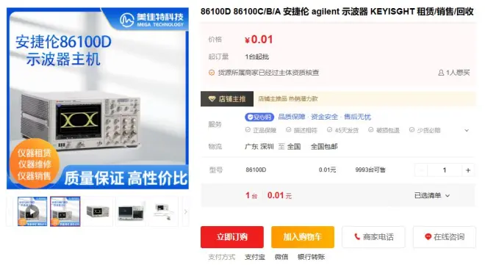Screen dimensions: 485x265
Task: Play the product video thumbnail
Action: click(32, 211)
